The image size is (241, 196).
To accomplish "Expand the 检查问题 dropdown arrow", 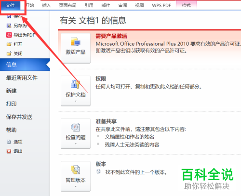I will coord(76,144).
